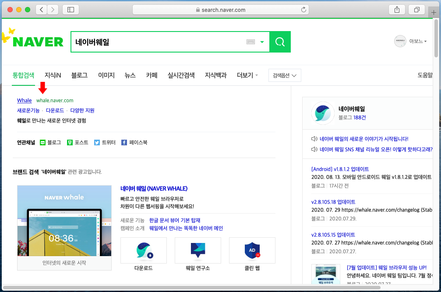Screen dimensions: 441x292
Task: Switch to the 카페 tab
Action: coord(152,75)
